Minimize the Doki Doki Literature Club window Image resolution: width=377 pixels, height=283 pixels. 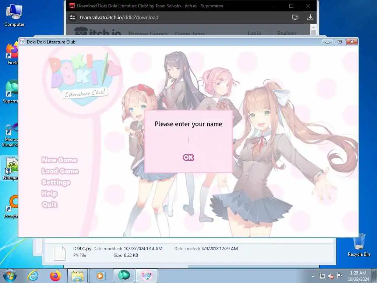(327, 42)
